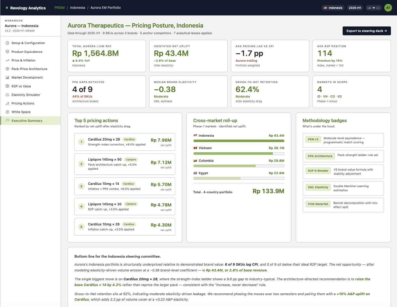Open the AT user avatar menu
397x307 pixels.
point(388,8)
